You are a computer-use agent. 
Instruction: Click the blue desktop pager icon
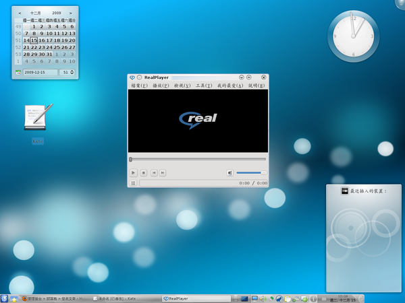pos(244,299)
